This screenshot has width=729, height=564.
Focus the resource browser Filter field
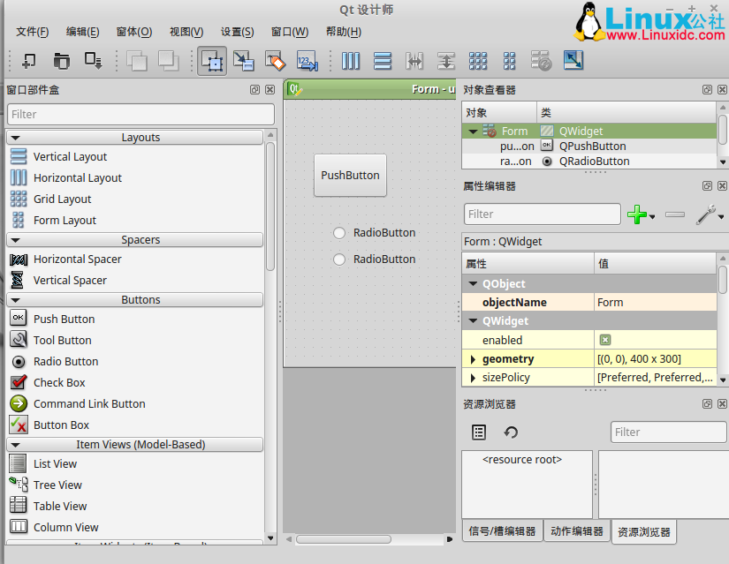[668, 432]
